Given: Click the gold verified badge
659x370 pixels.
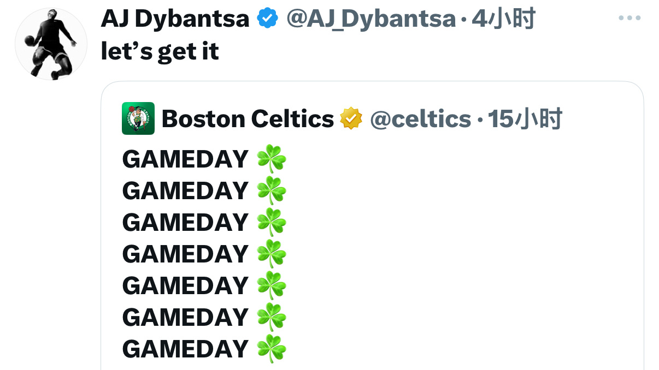Looking at the screenshot, I should point(351,118).
